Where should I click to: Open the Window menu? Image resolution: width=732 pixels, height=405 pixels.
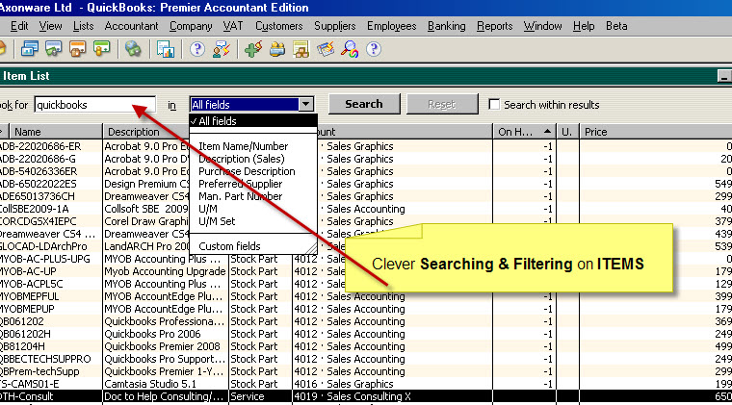(542, 26)
